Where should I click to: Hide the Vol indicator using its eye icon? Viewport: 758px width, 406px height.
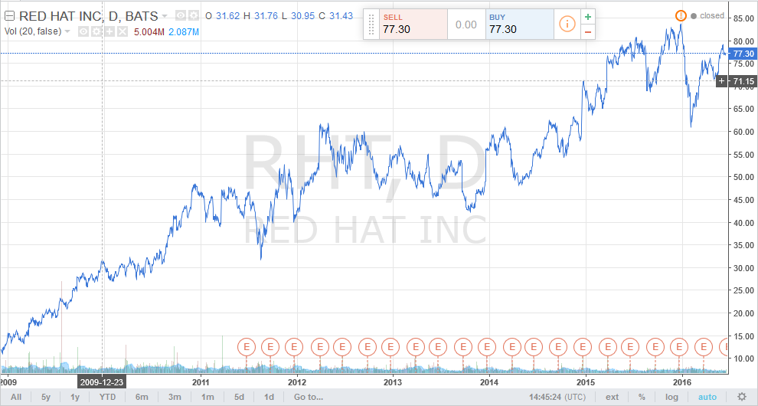[83, 31]
